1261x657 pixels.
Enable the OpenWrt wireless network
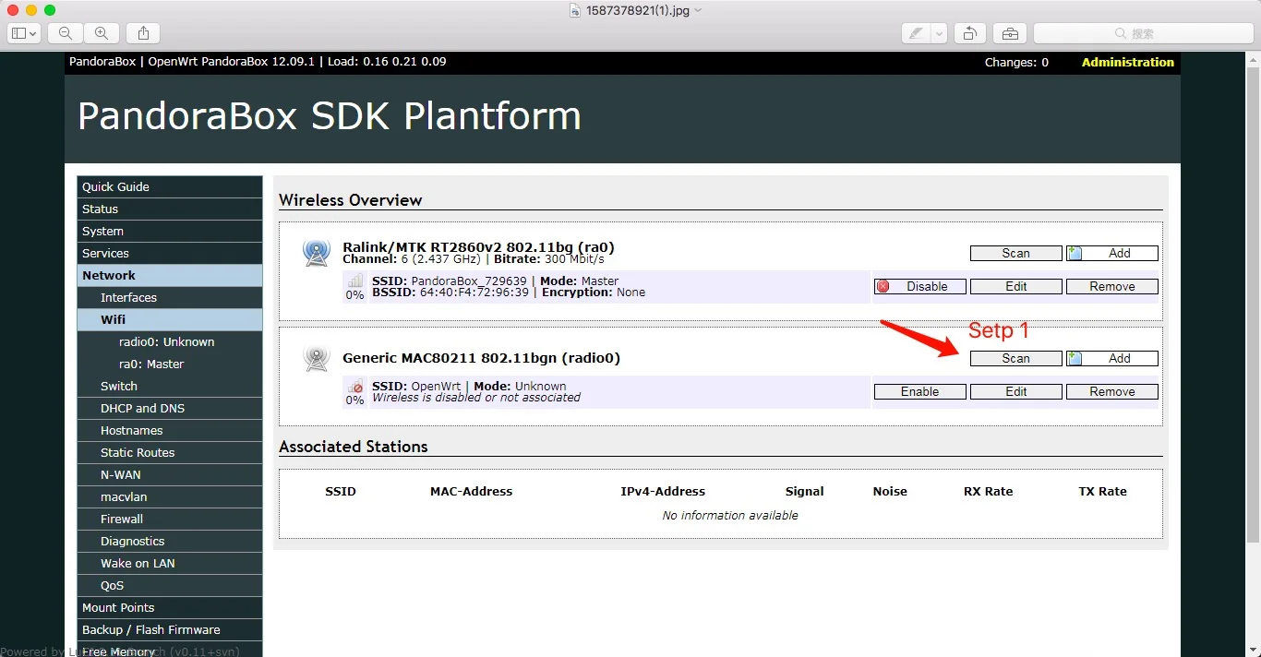click(919, 391)
